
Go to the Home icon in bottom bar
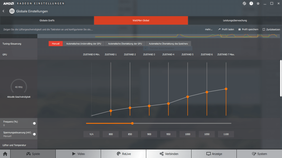pyautogui.click(x=5, y=154)
